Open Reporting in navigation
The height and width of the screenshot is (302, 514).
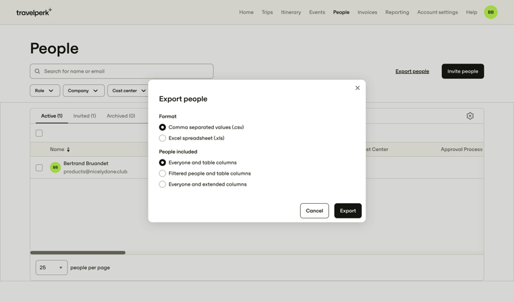397,12
